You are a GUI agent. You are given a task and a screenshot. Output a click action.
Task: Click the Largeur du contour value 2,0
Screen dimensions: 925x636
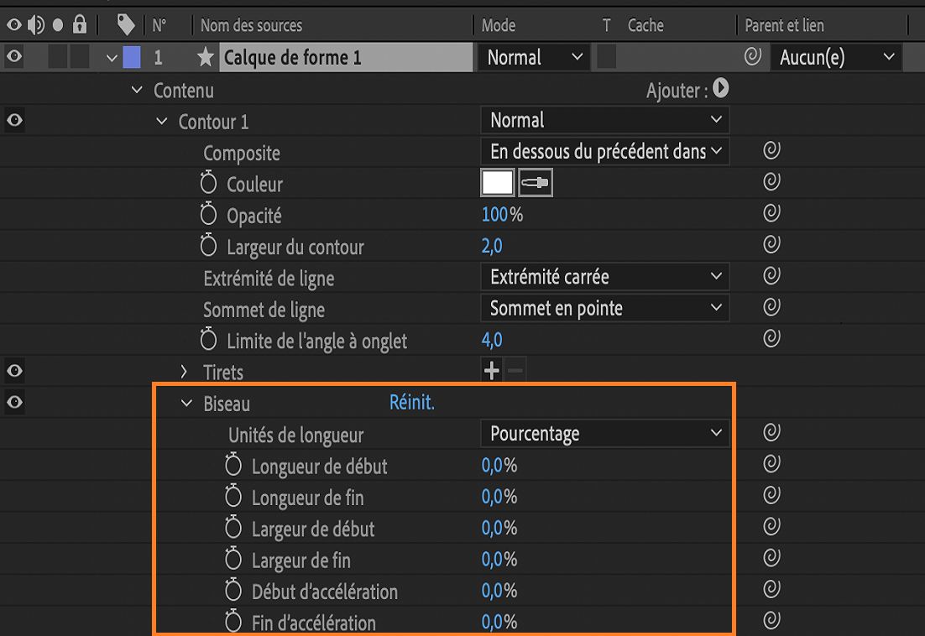(492, 247)
